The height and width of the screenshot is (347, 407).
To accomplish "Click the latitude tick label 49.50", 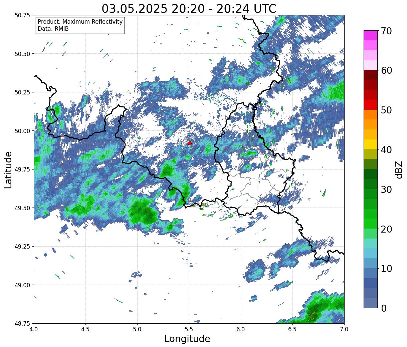I will coord(22,208).
